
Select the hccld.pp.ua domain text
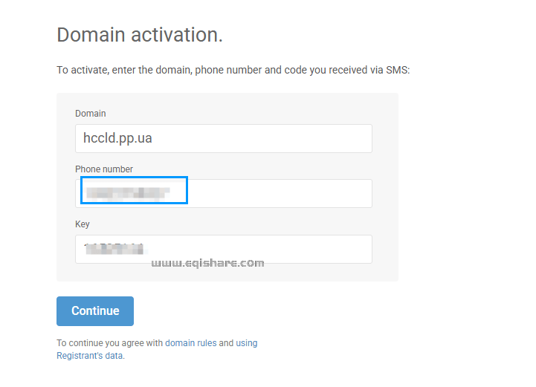coord(117,138)
